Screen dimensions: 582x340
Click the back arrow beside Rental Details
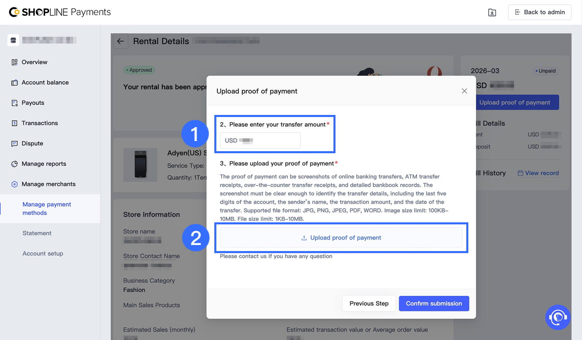tap(121, 41)
